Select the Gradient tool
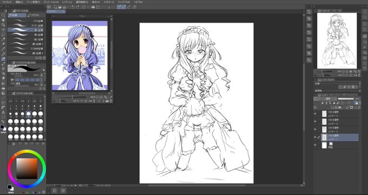Viewport: 368px width, 195px height. tap(3, 93)
